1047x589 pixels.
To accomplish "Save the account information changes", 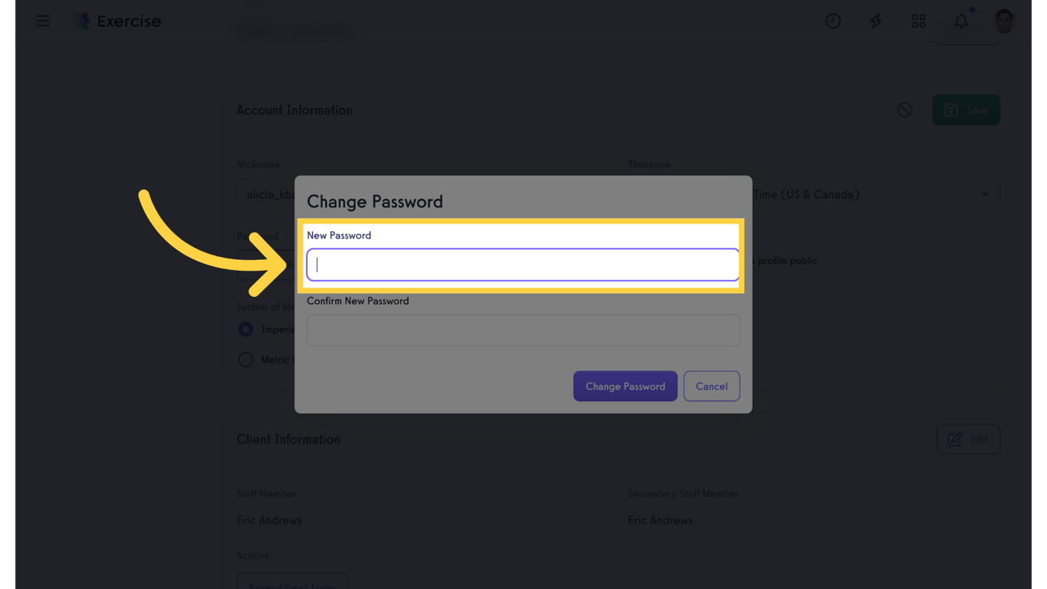I will pyautogui.click(x=966, y=110).
